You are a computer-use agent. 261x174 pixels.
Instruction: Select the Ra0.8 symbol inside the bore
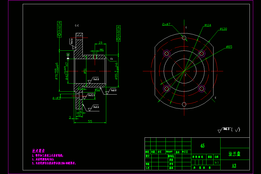(93, 80)
